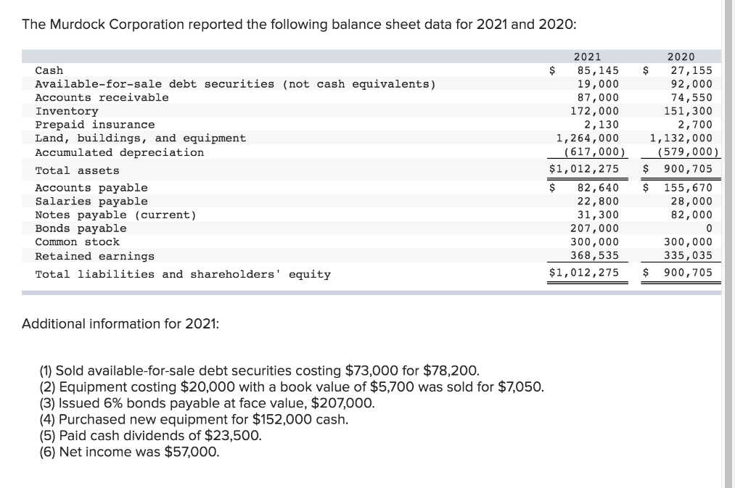Click the 2020 column header
This screenshot has height=488, width=743.
point(681,57)
